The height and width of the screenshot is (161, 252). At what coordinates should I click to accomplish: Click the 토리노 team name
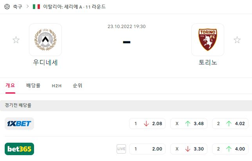pos(208,62)
